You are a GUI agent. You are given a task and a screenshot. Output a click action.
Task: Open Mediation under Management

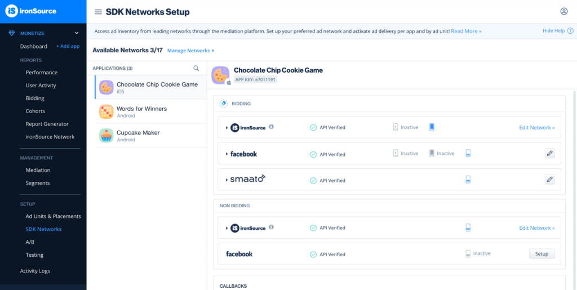point(38,170)
